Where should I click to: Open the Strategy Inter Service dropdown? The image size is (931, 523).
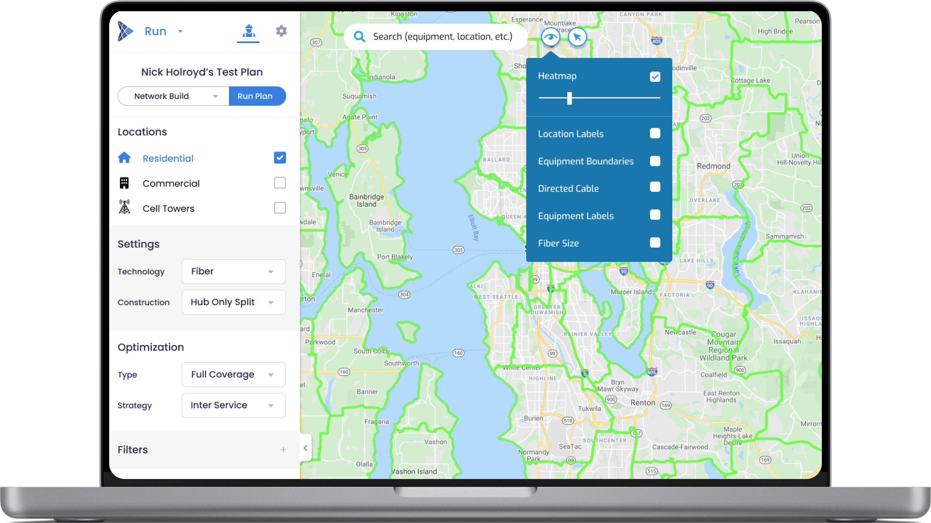coord(234,405)
